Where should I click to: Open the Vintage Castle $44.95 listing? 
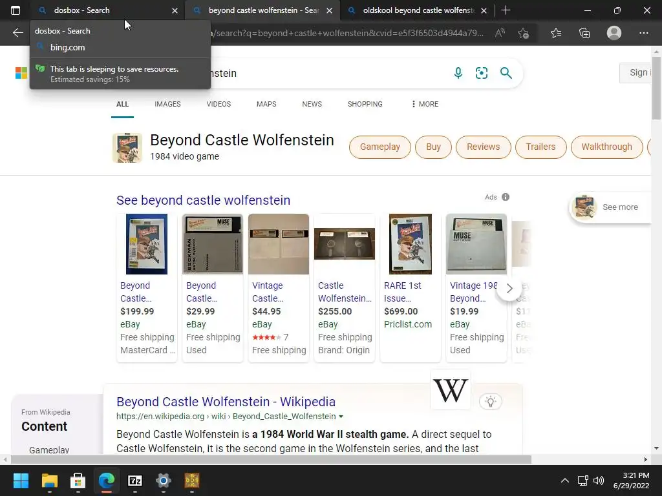click(279, 287)
